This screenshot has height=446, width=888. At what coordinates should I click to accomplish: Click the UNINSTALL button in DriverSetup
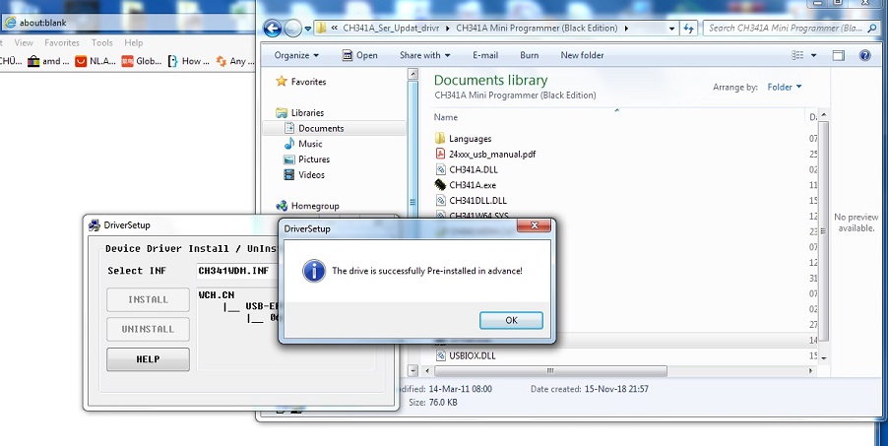(148, 329)
